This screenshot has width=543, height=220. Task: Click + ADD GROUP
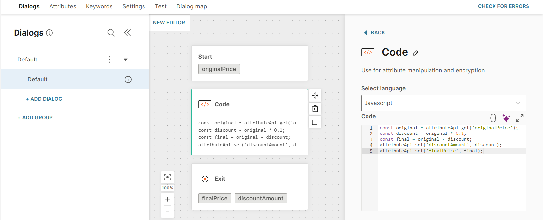pyautogui.click(x=35, y=118)
